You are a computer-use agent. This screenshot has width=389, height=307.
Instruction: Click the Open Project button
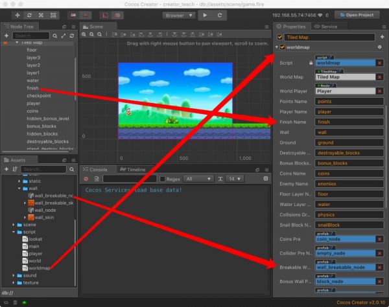click(357, 15)
